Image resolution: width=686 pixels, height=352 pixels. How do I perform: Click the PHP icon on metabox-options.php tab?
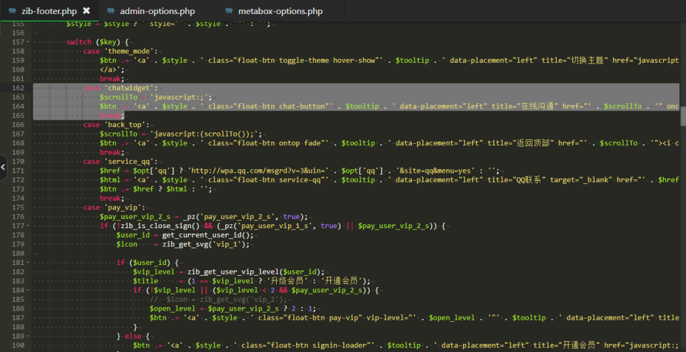[x=230, y=11]
